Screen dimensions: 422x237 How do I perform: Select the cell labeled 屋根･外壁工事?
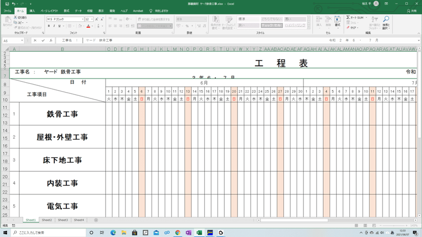[62, 137]
